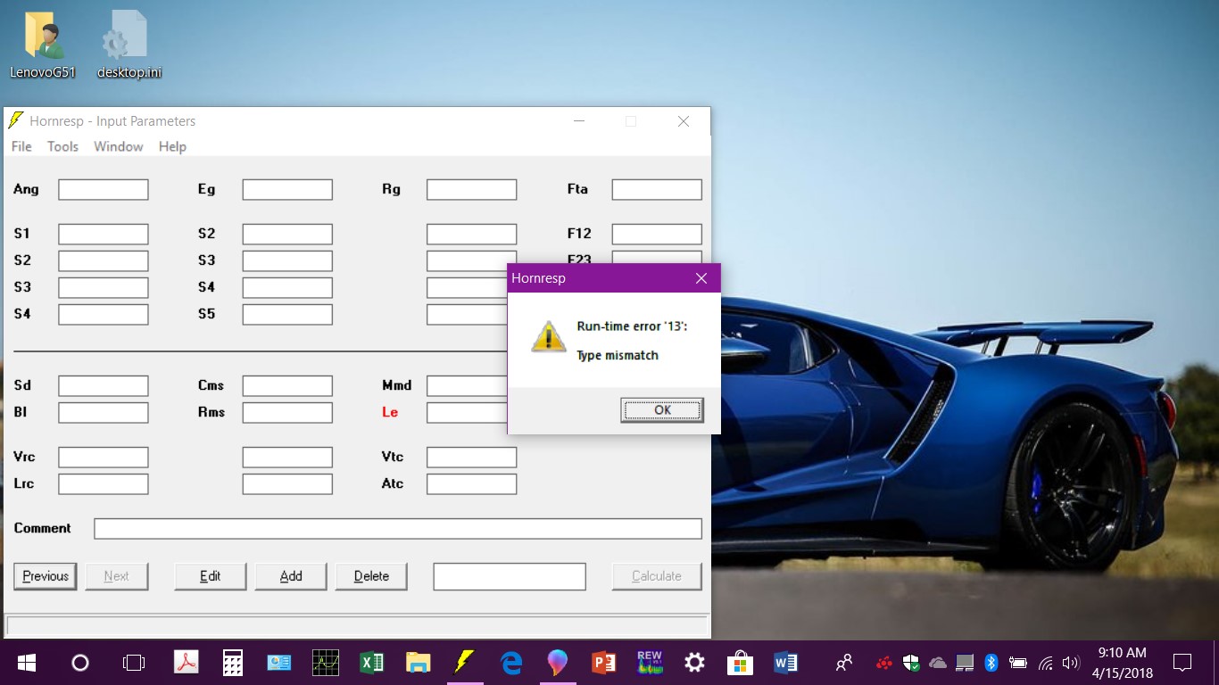The image size is (1219, 685).
Task: Click the S1 input field
Action: [104, 234]
